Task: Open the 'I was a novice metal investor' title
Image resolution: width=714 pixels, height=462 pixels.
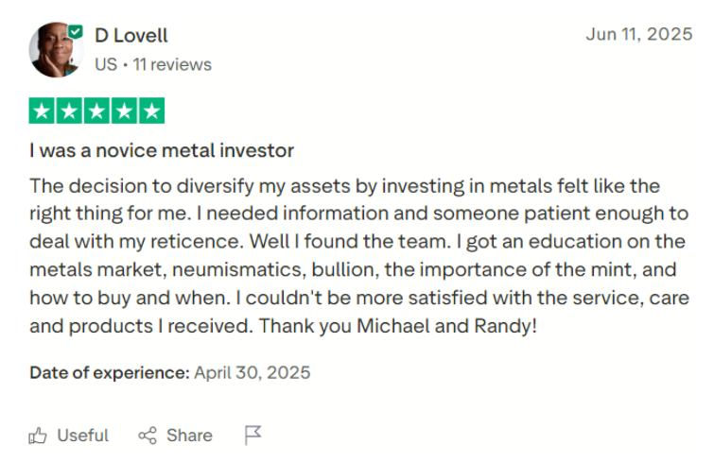Action: click(x=162, y=150)
